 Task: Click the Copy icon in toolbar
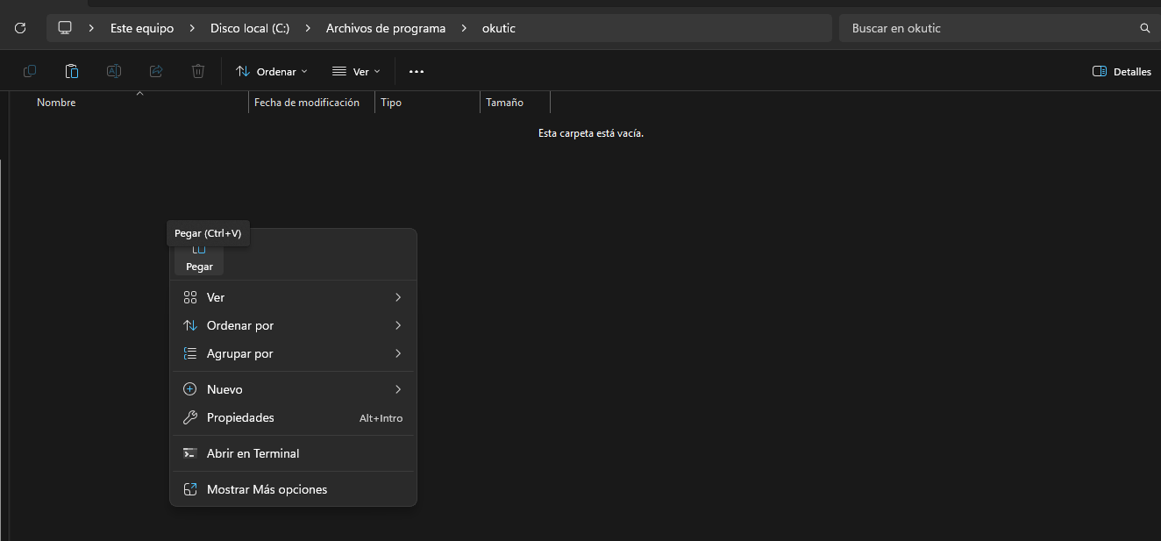click(30, 71)
